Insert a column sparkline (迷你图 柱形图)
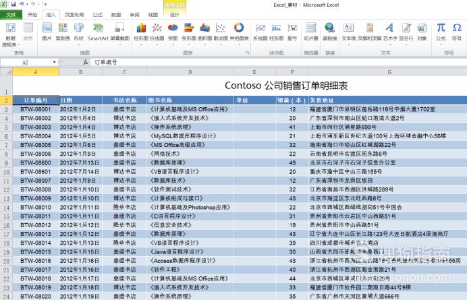Viewport: 467px width, 300px height. 277,32
